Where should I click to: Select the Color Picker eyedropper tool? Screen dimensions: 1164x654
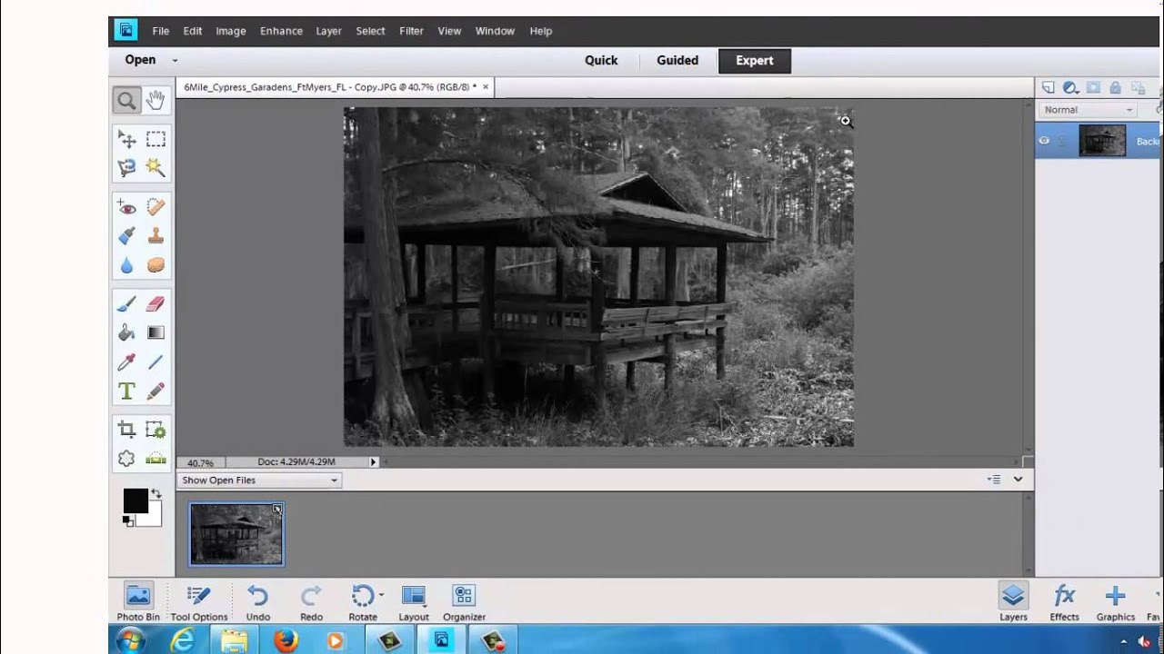(x=126, y=362)
